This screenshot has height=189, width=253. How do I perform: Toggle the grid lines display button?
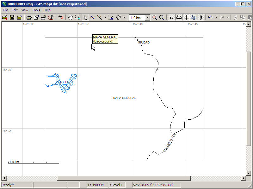186,17
